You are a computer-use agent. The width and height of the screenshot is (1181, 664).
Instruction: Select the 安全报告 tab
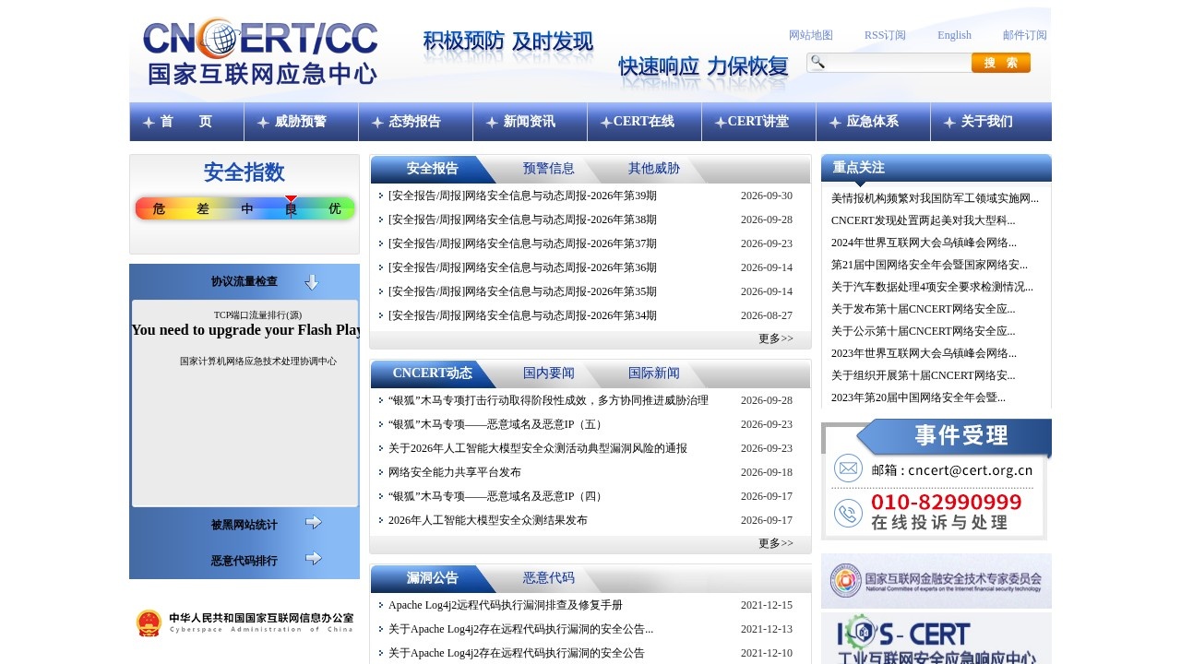point(433,169)
